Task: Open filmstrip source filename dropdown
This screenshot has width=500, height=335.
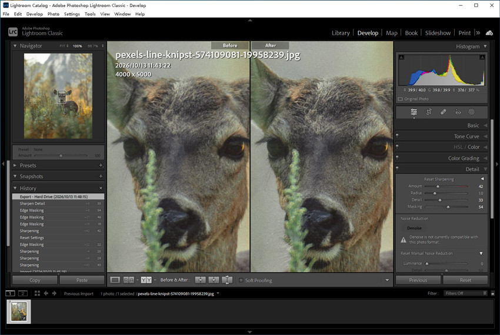Action: [218, 293]
